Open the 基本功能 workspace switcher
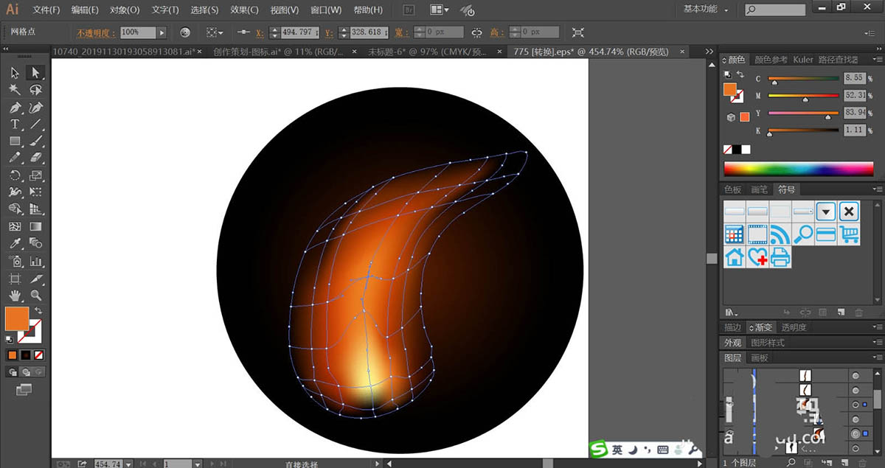 pyautogui.click(x=706, y=9)
